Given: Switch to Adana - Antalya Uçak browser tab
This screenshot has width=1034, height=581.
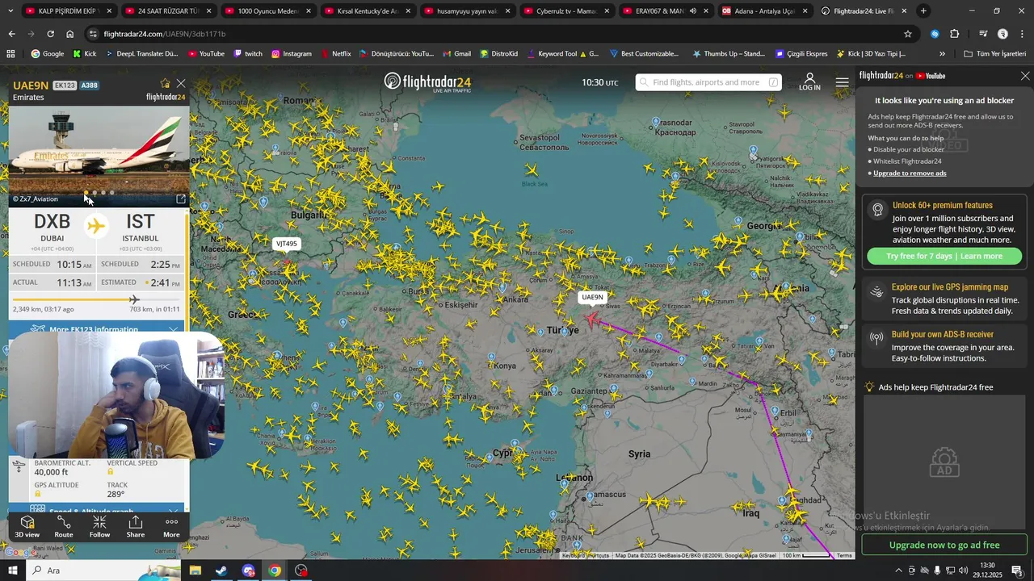Looking at the screenshot, I should click(764, 11).
